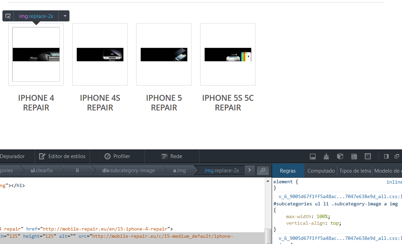Switch to the Tipos de letra panel

[x=355, y=171]
